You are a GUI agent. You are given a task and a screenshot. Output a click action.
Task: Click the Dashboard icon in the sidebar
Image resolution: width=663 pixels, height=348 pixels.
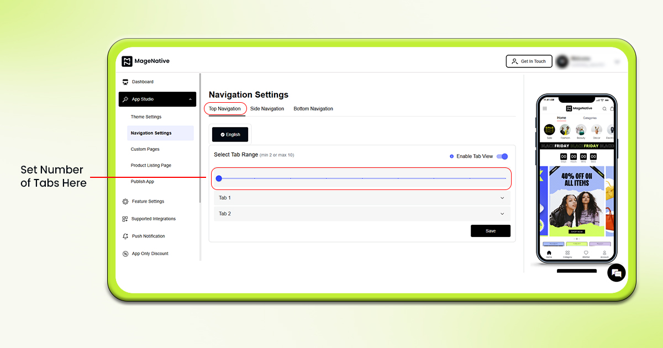point(126,81)
